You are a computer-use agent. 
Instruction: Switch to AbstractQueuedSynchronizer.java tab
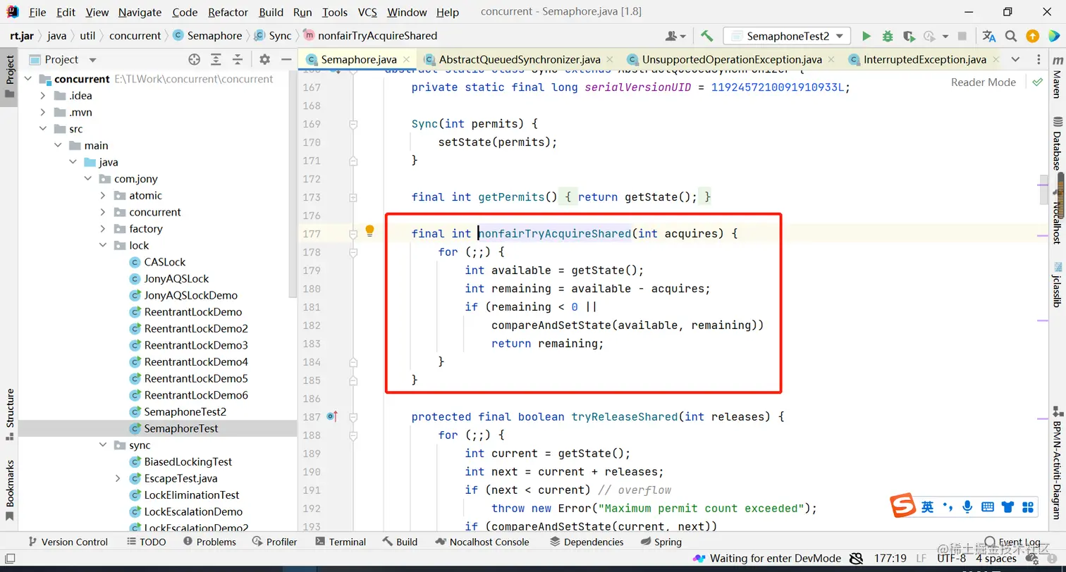click(520, 60)
